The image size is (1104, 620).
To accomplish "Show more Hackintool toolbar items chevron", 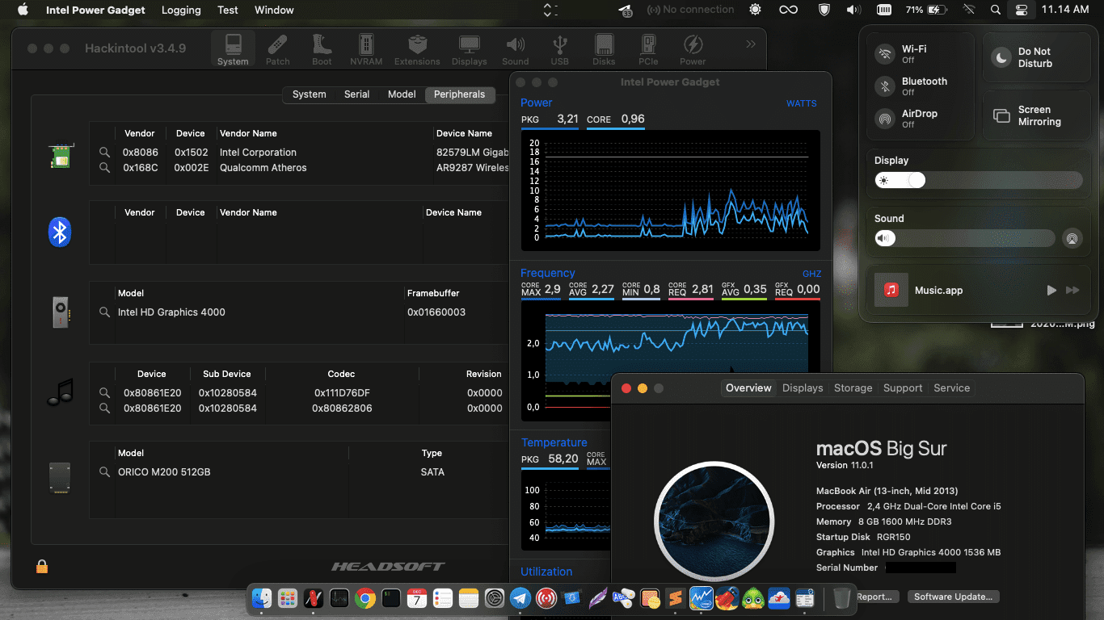I will tap(751, 44).
